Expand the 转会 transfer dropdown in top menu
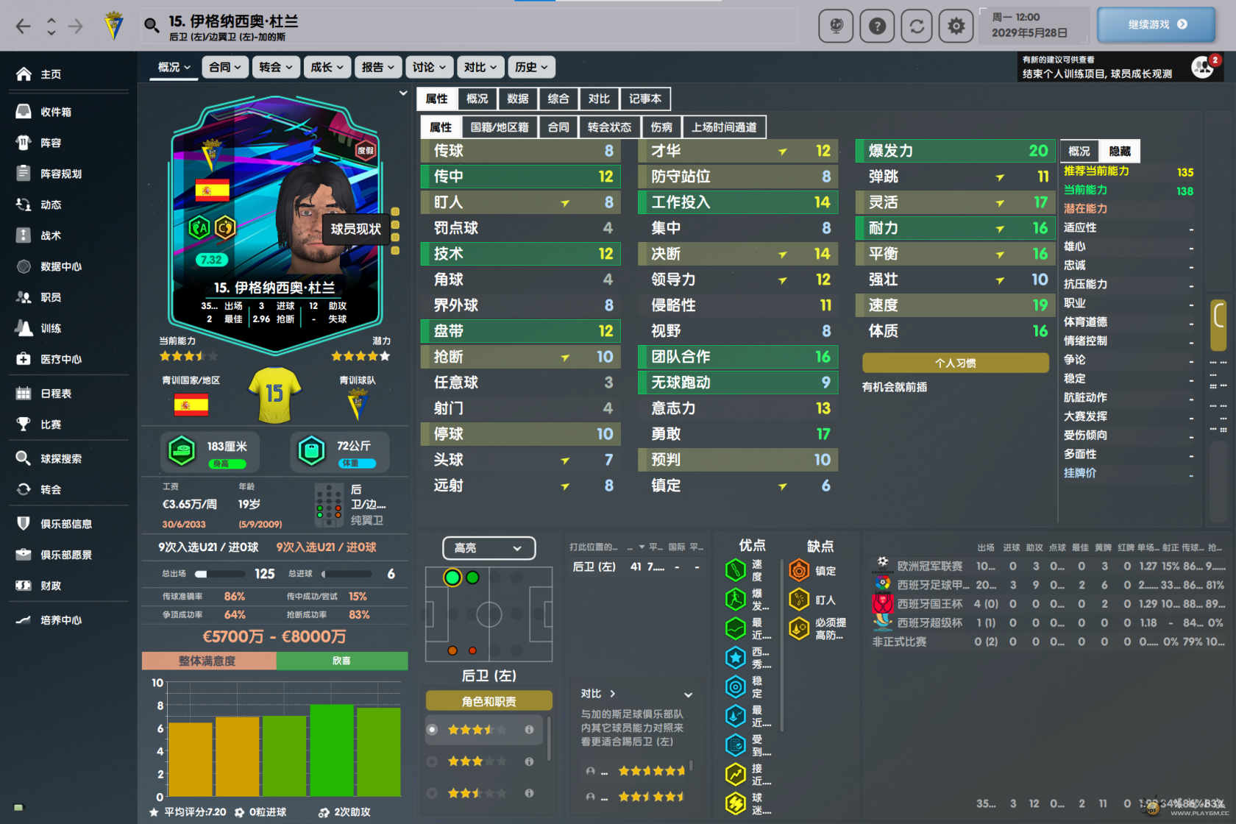The image size is (1236, 824). (276, 67)
